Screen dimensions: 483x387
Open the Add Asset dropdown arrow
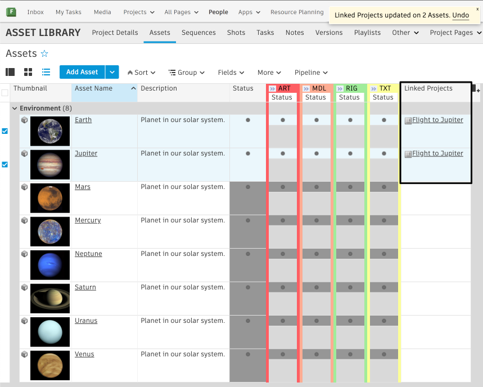pyautogui.click(x=112, y=72)
